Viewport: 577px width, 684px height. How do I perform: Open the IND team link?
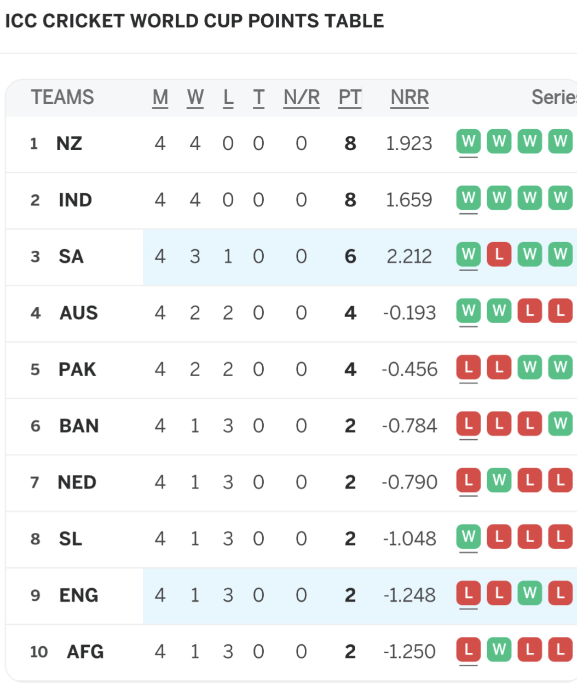tap(75, 200)
